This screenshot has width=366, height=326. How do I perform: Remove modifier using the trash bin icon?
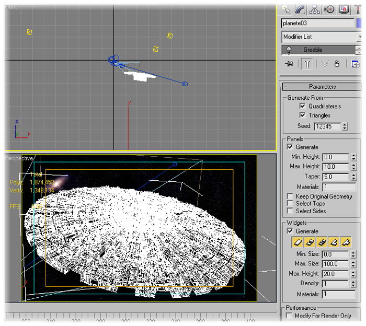tap(337, 64)
